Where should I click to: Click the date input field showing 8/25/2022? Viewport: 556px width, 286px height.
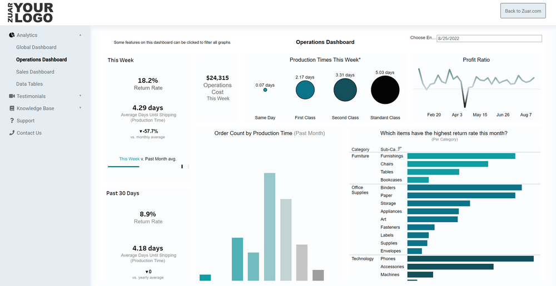tap(489, 39)
